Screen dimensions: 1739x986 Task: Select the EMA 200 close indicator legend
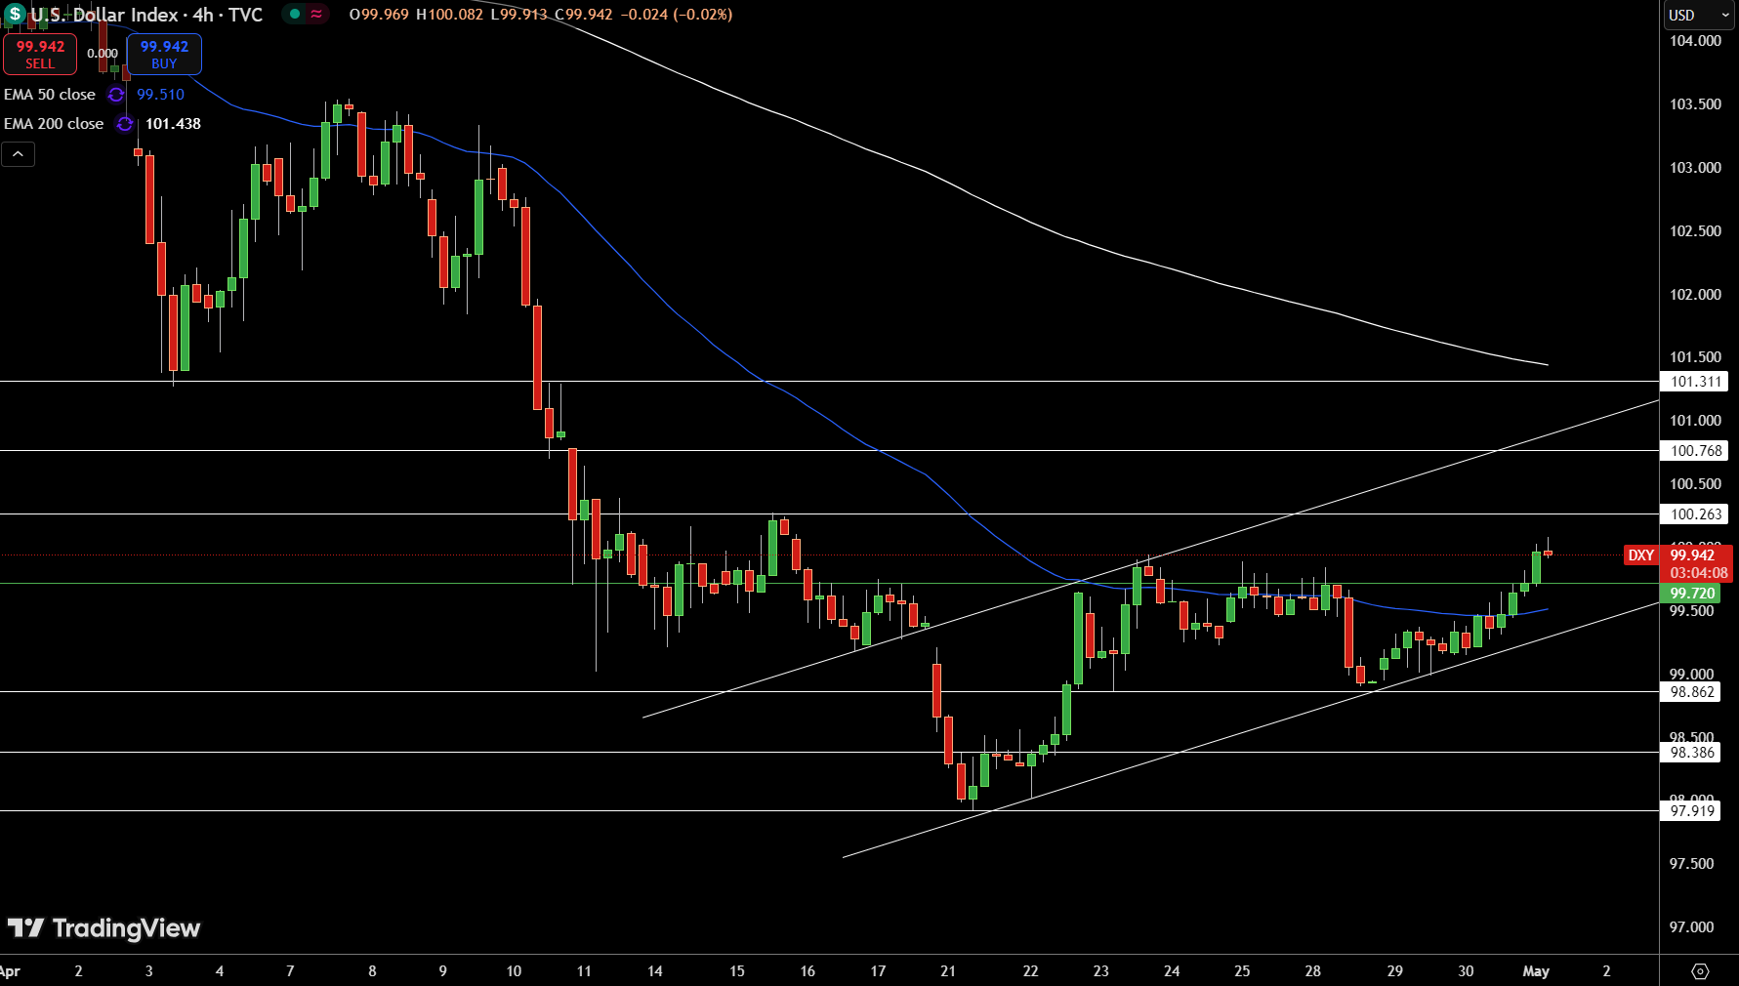pyautogui.click(x=54, y=124)
